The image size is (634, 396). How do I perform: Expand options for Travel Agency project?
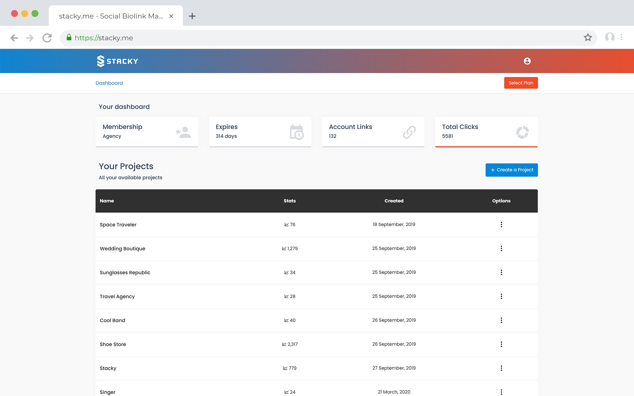pyautogui.click(x=501, y=296)
